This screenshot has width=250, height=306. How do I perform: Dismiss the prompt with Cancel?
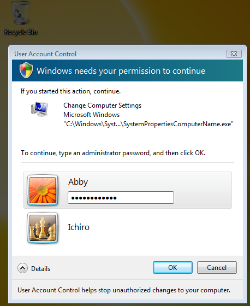217,268
